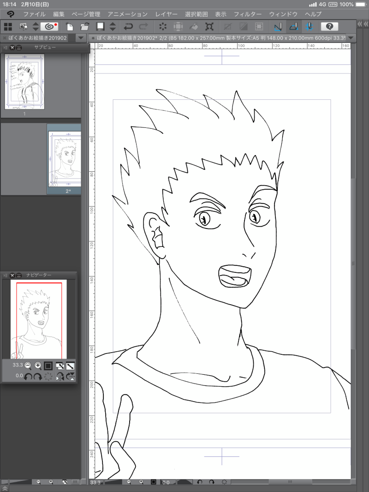
Task: Click the invert selection icon
Action: coord(243,27)
